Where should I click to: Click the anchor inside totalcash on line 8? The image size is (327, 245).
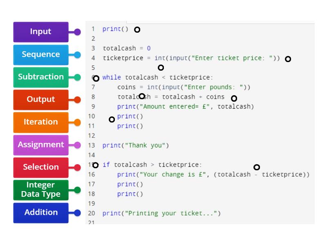(x=142, y=96)
